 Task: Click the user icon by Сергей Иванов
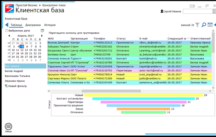click(x=162, y=11)
